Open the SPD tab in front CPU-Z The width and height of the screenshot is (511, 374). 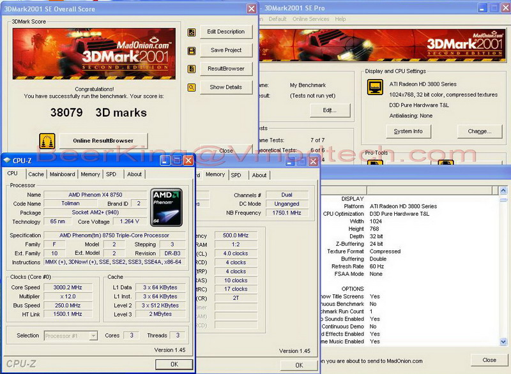111,174
